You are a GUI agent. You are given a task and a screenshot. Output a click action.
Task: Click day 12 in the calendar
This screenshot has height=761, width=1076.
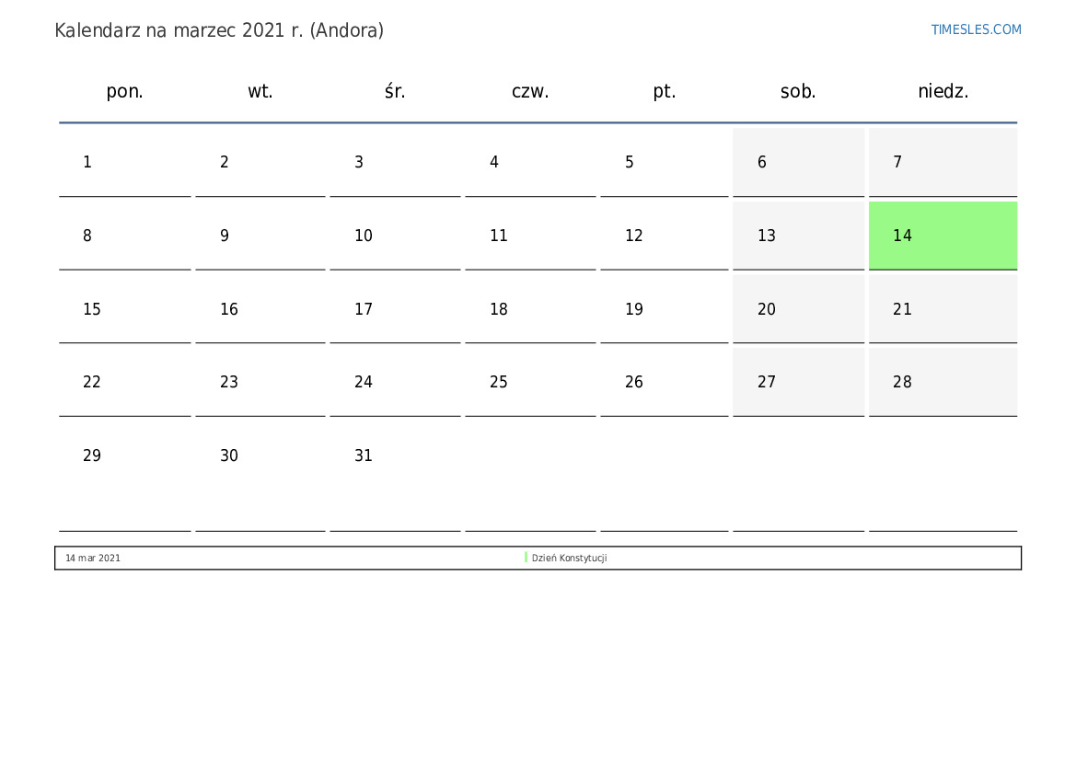(665, 236)
